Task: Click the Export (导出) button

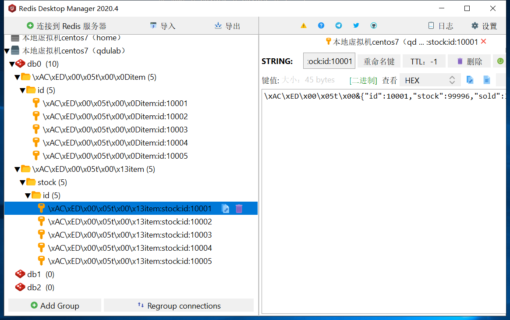Action: [227, 26]
